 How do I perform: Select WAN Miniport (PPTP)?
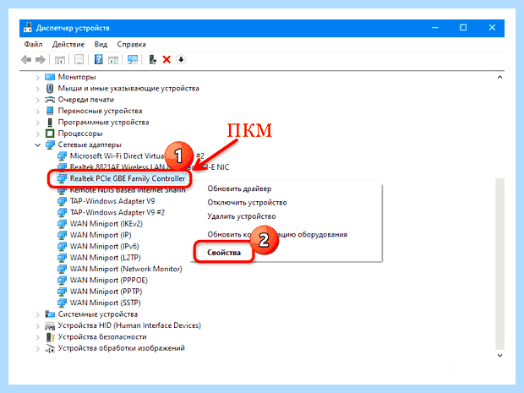coord(106,292)
